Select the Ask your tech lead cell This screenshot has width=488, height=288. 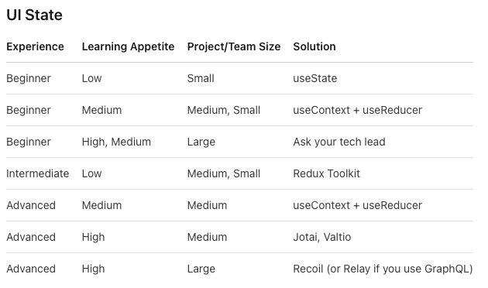click(x=339, y=142)
